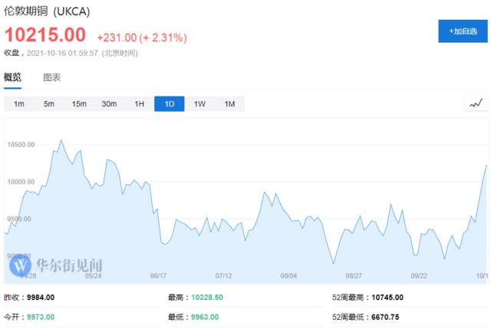The width and height of the screenshot is (491, 329).
Task: Click the 昨收 value 9984.00
Action: click(x=41, y=297)
